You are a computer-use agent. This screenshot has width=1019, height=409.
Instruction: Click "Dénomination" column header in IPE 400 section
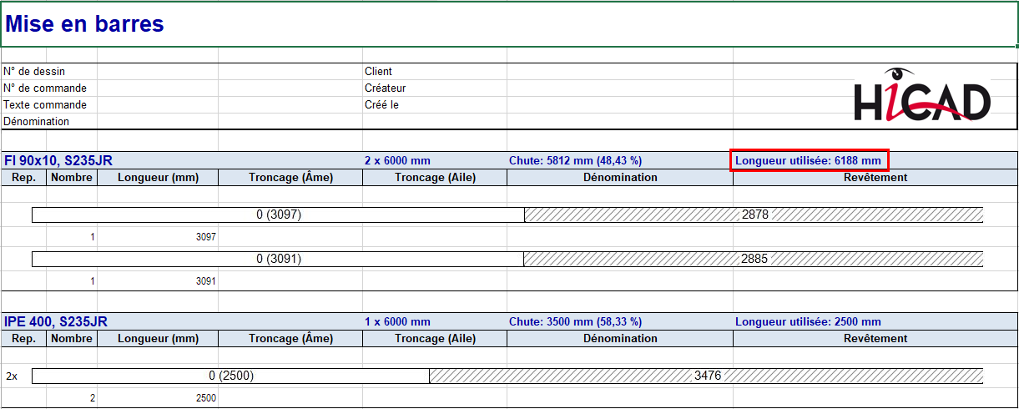click(620, 338)
